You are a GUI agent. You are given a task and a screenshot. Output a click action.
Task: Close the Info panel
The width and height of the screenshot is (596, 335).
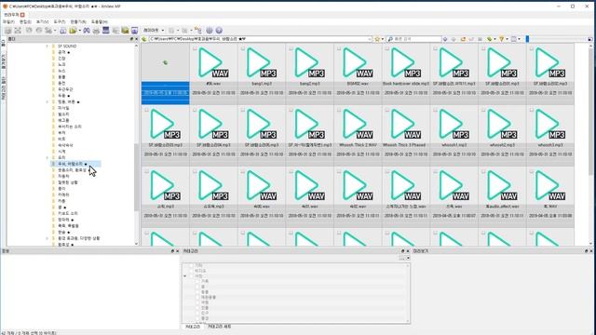pos(178,251)
